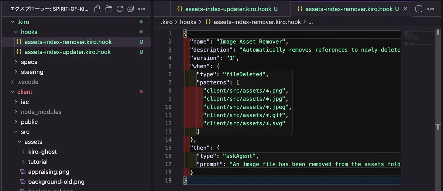Click the "client/src/assets/*.jpg" pattern
Image resolution: width=443 pixels, height=191 pixels.
coord(244,99)
